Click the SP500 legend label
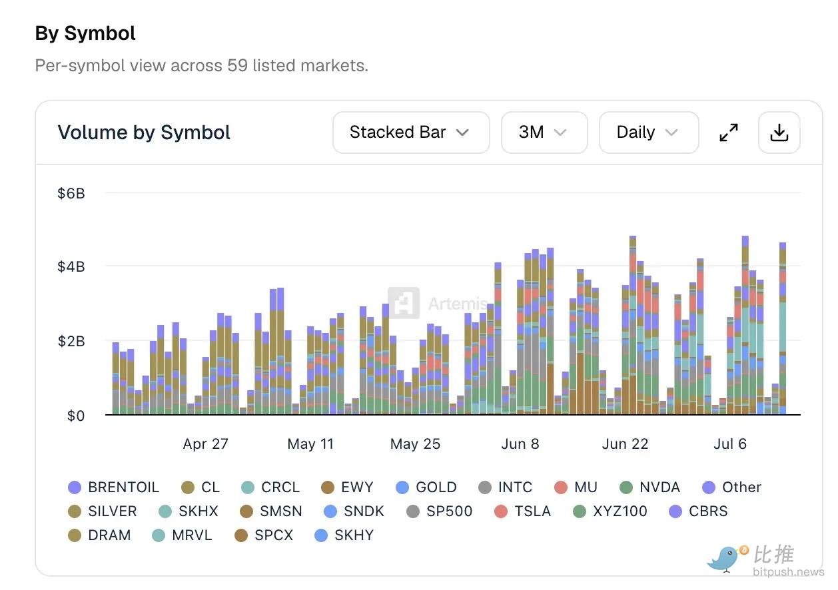 [x=449, y=511]
